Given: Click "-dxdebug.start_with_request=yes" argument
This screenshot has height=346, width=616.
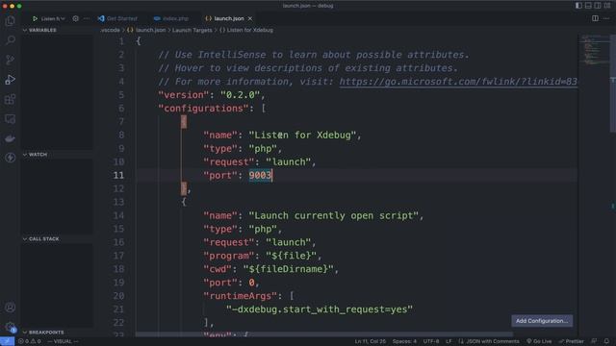Looking at the screenshot, I should pos(320,309).
